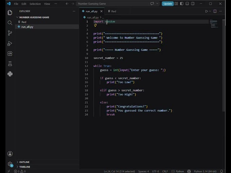Select the Python 3.14 interpreter

click(x=205, y=172)
